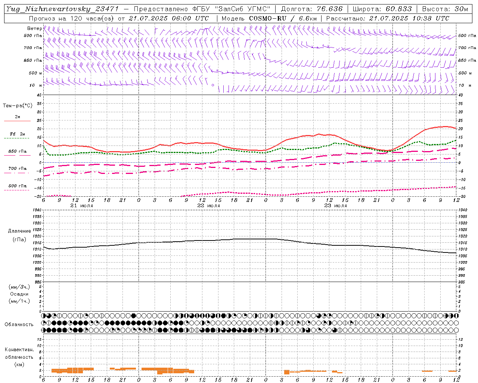
Task: Click the (мм/1ч.) precipitation unit label
Action: [x=19, y=301]
